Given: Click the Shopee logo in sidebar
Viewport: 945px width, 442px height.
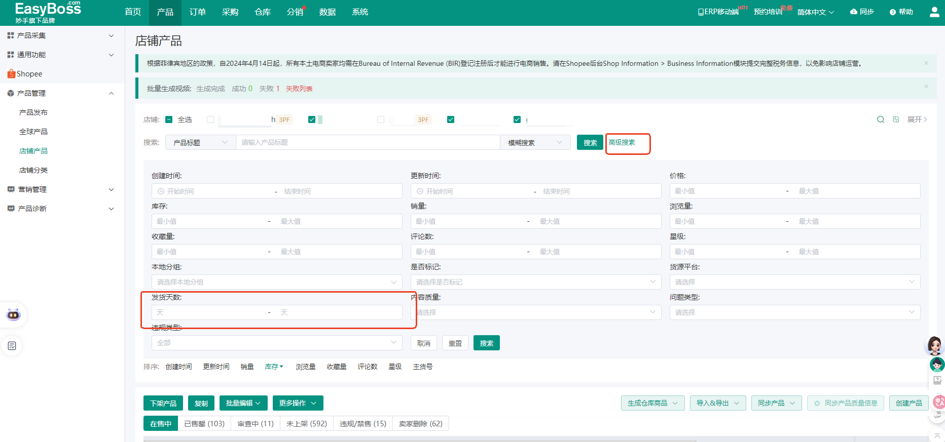Looking at the screenshot, I should pos(11,74).
